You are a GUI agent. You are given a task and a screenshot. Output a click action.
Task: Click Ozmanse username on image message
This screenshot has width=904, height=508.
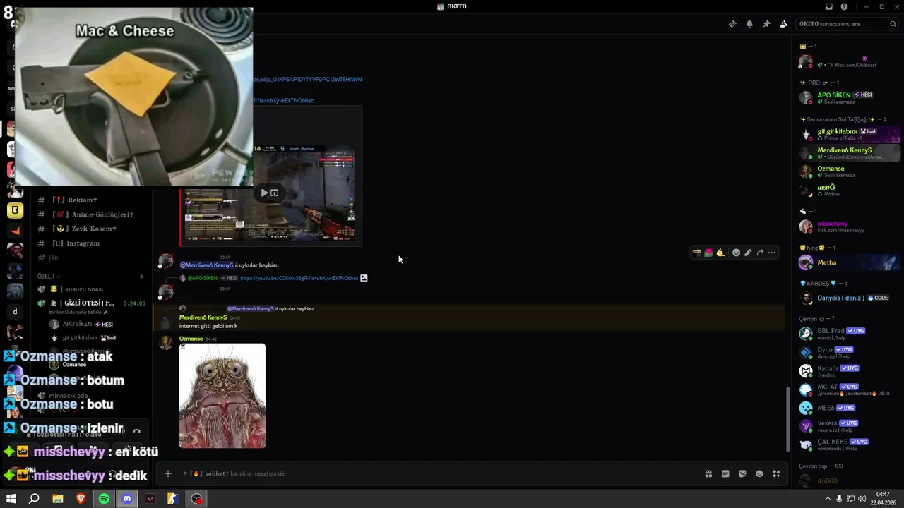(191, 339)
